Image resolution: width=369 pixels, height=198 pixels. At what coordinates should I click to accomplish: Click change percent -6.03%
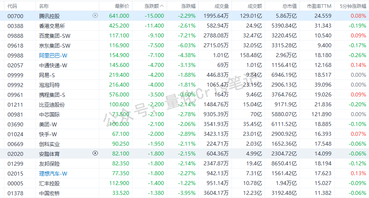click(x=186, y=45)
